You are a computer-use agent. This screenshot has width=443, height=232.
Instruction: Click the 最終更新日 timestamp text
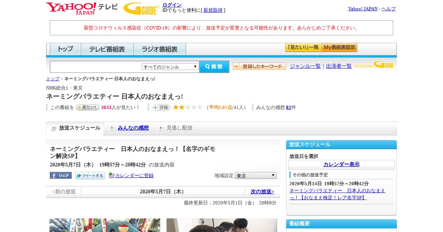click(x=230, y=203)
